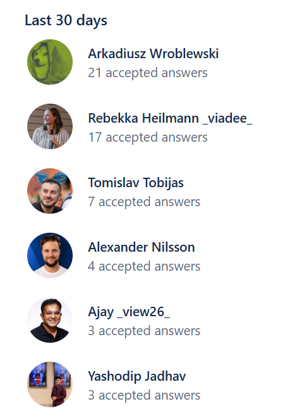
Task: Open Tomislav Tobijas name link
Action: [x=136, y=183]
